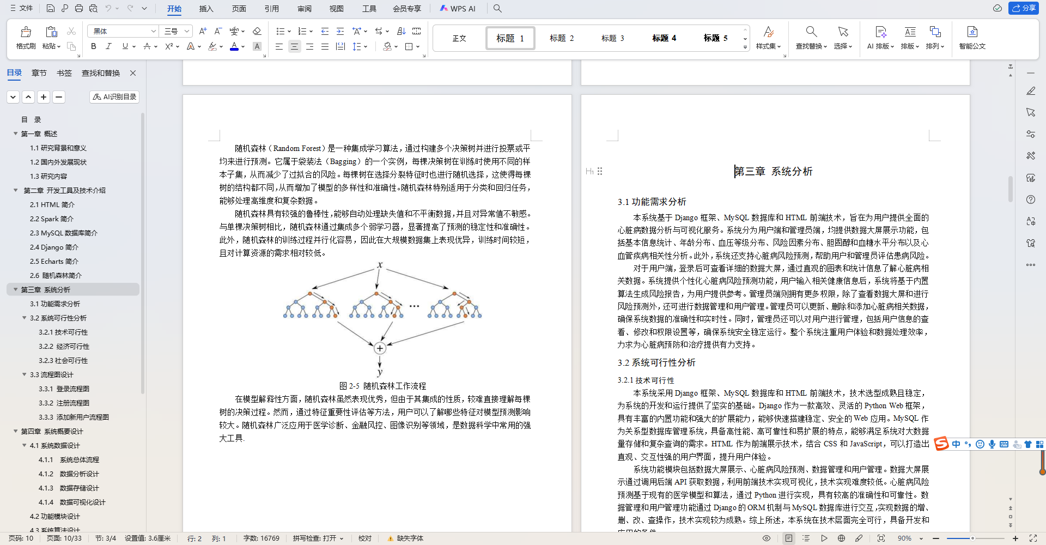Click the print icon in quick access bar

[x=79, y=8]
